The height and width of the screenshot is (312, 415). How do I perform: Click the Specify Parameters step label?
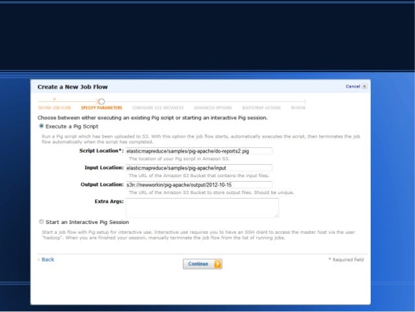coord(101,108)
